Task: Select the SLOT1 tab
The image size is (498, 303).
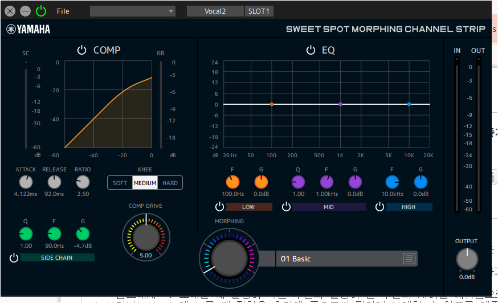Action: (259, 11)
